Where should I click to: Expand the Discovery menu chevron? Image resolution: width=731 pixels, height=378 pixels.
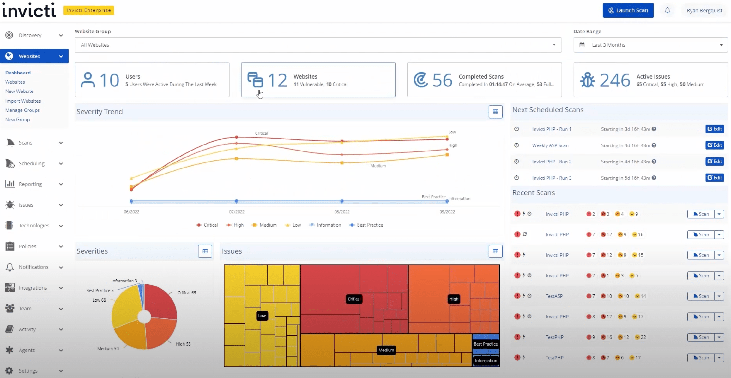click(x=61, y=35)
